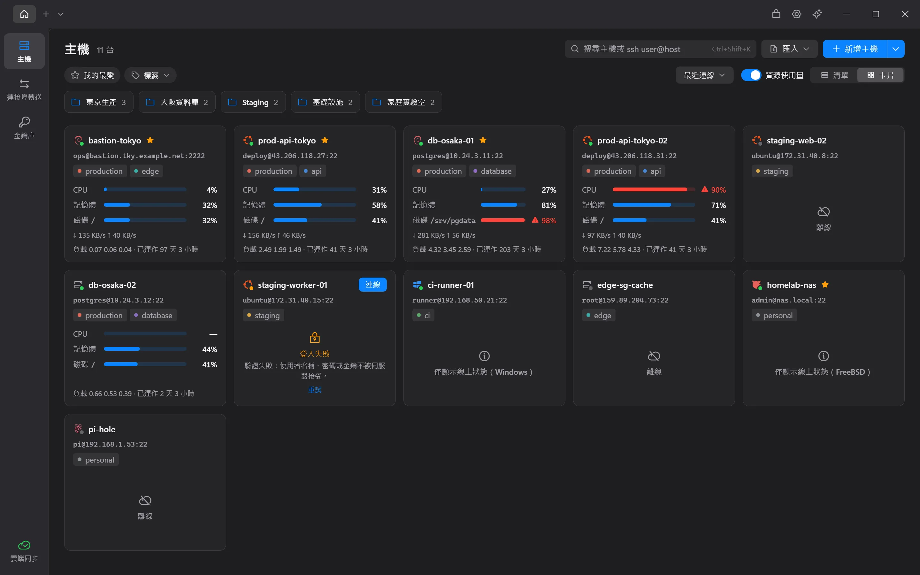Click db-osaka-01 disk warning icon
The image size is (920, 575).
pos(535,220)
